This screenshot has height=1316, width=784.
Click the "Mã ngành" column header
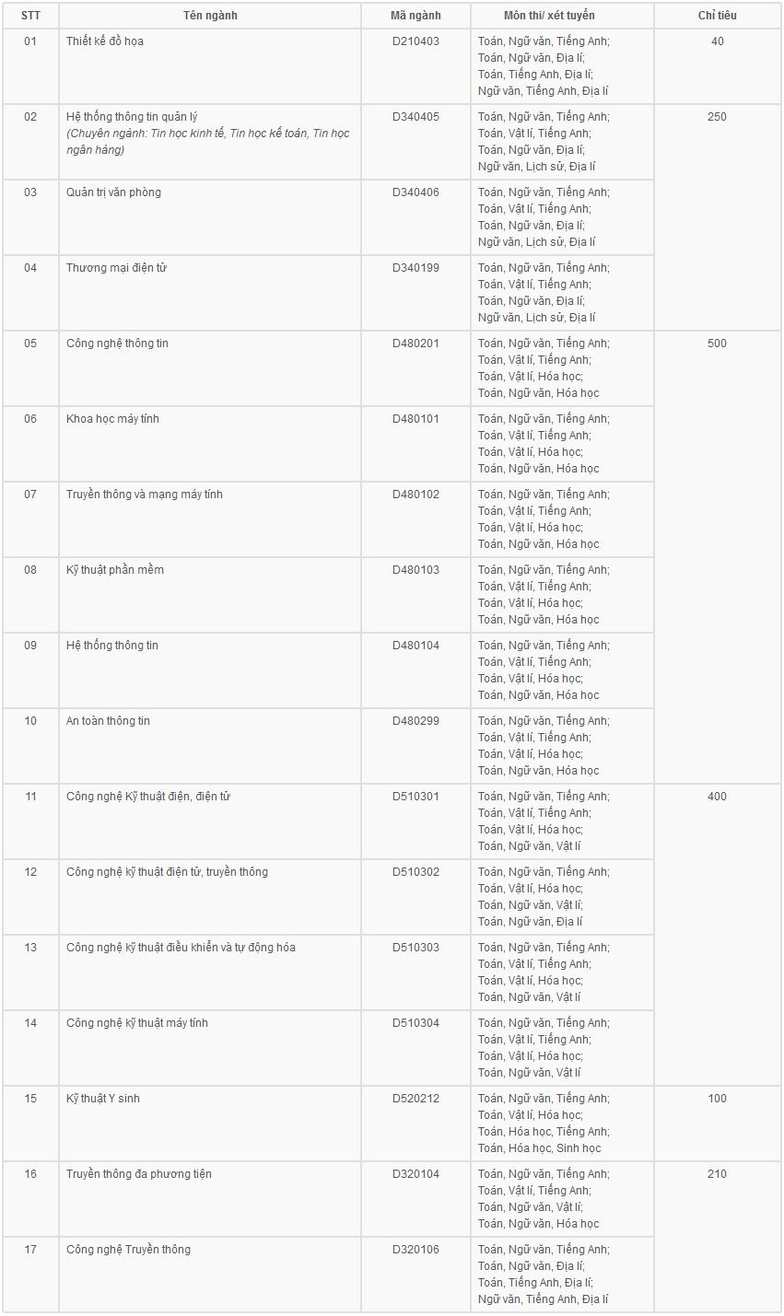click(x=415, y=16)
